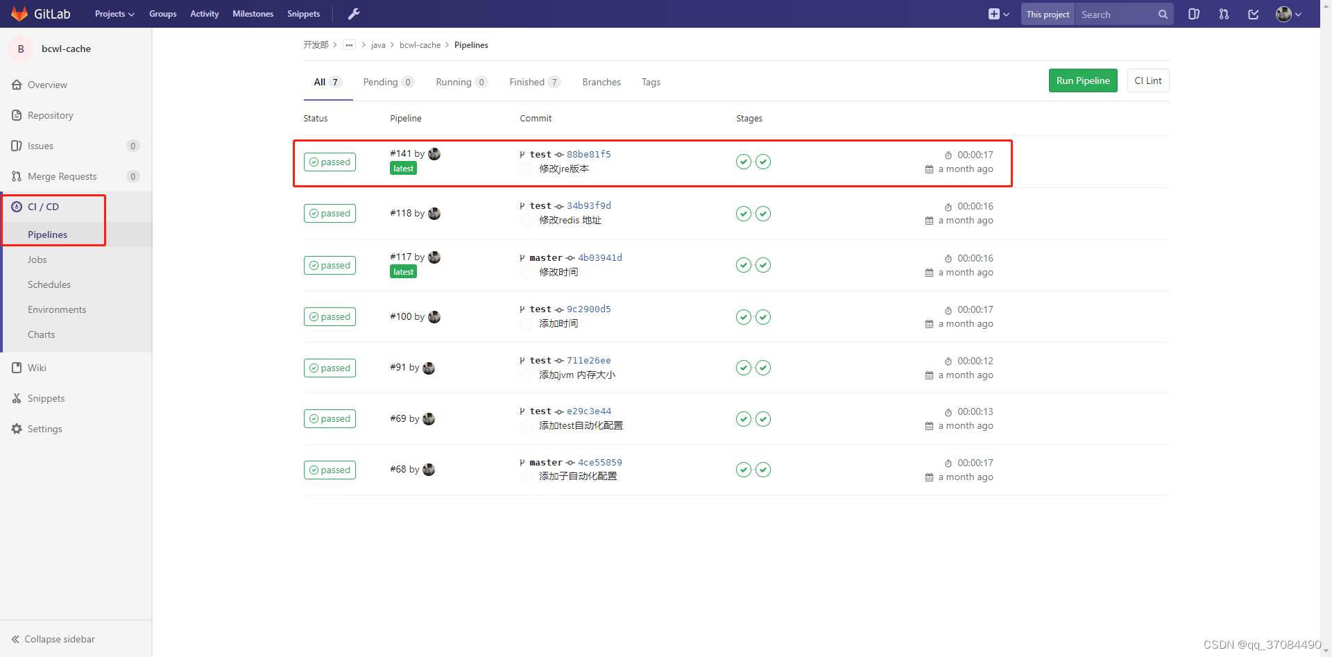The image size is (1332, 657).
Task: Click the search magnifier icon
Action: point(1162,14)
